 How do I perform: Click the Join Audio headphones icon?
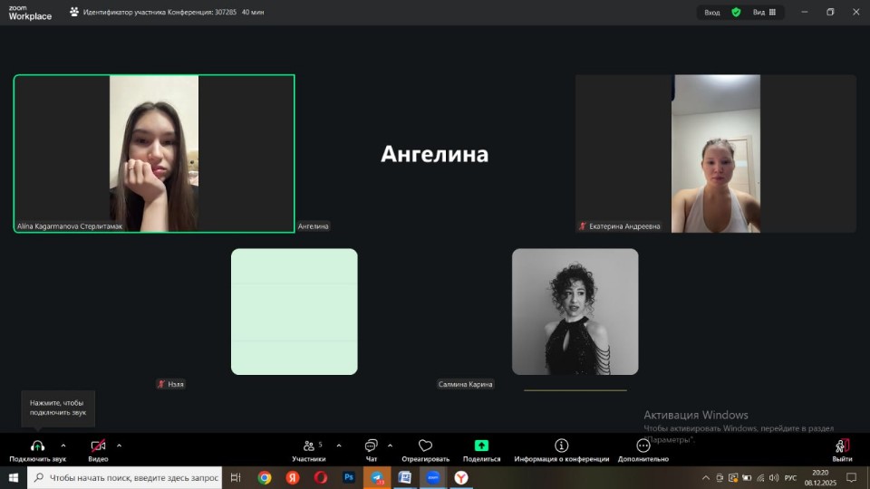tap(37, 446)
